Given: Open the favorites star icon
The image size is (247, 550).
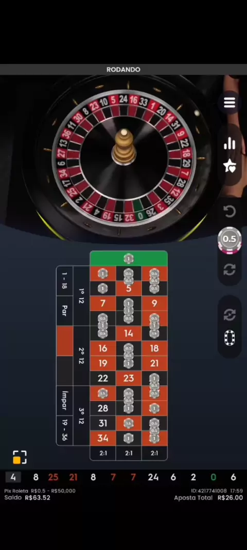Looking at the screenshot, I should click(x=230, y=166).
